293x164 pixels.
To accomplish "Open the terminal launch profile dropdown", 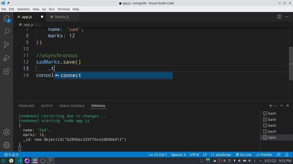I will (x=275, y=106).
